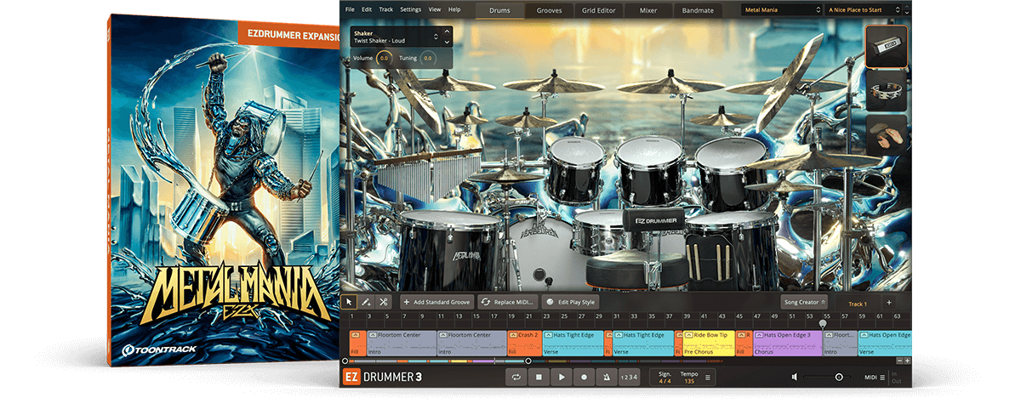This screenshot has height=415, width=1021.
Task: Open the A Nice Place to Start preset dropdown
Action: (866, 11)
